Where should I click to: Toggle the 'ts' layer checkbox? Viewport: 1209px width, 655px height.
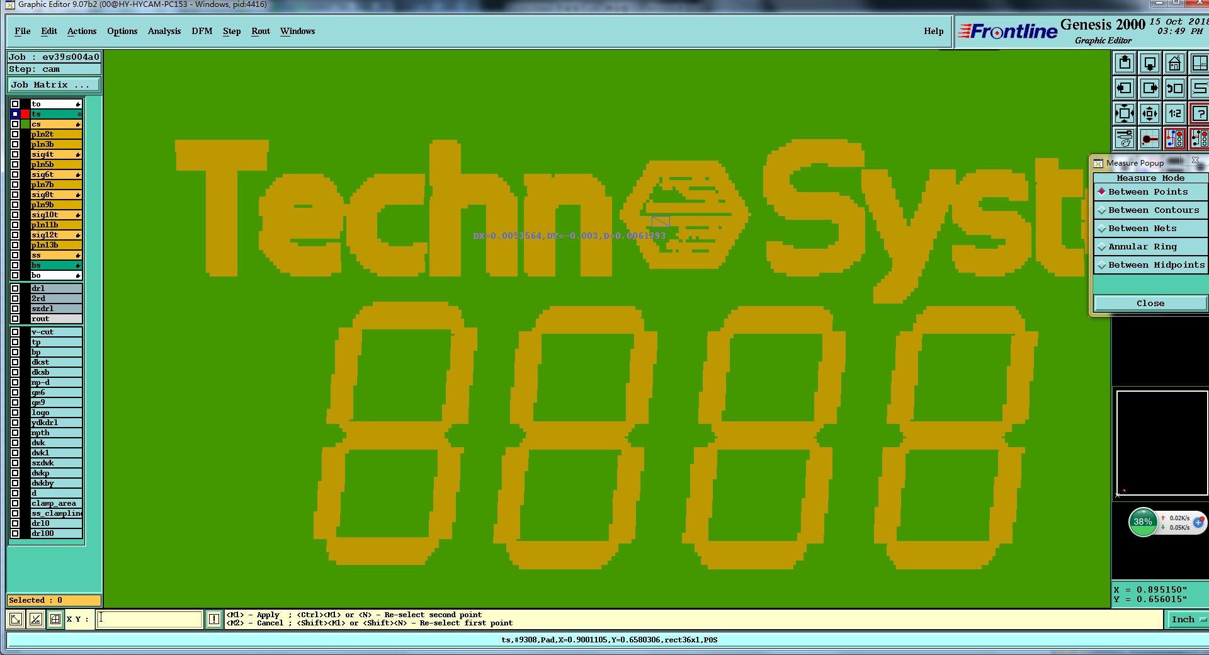(15, 114)
